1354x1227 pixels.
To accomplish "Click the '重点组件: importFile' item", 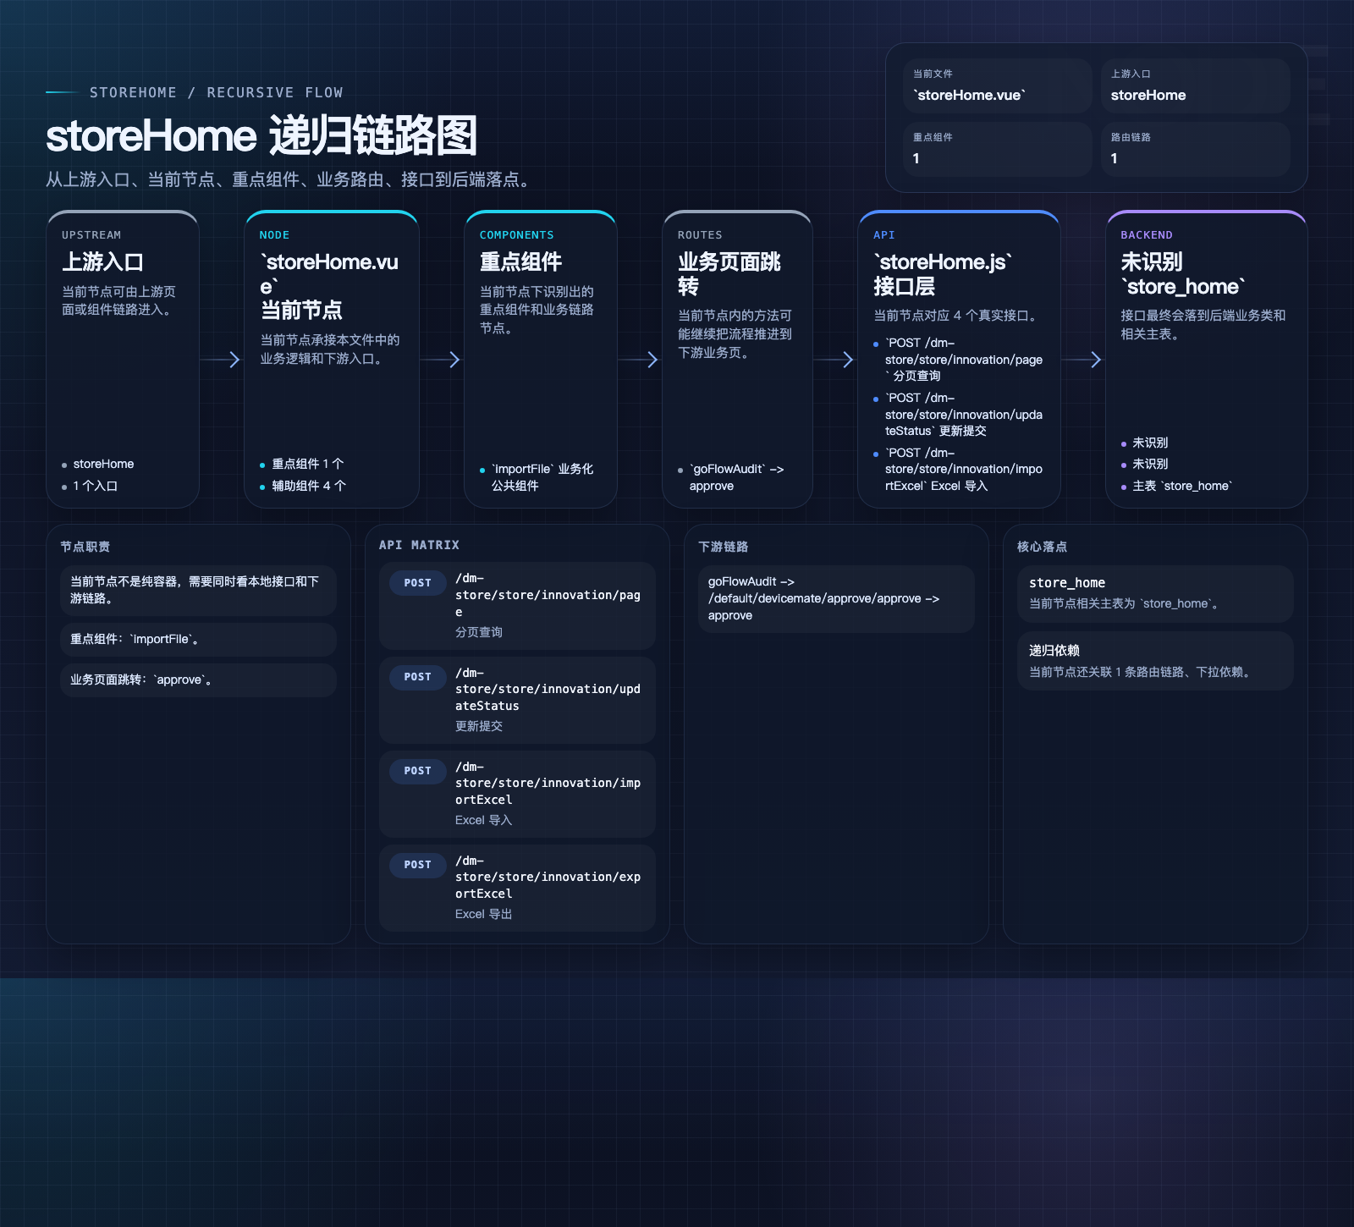I will click(198, 639).
